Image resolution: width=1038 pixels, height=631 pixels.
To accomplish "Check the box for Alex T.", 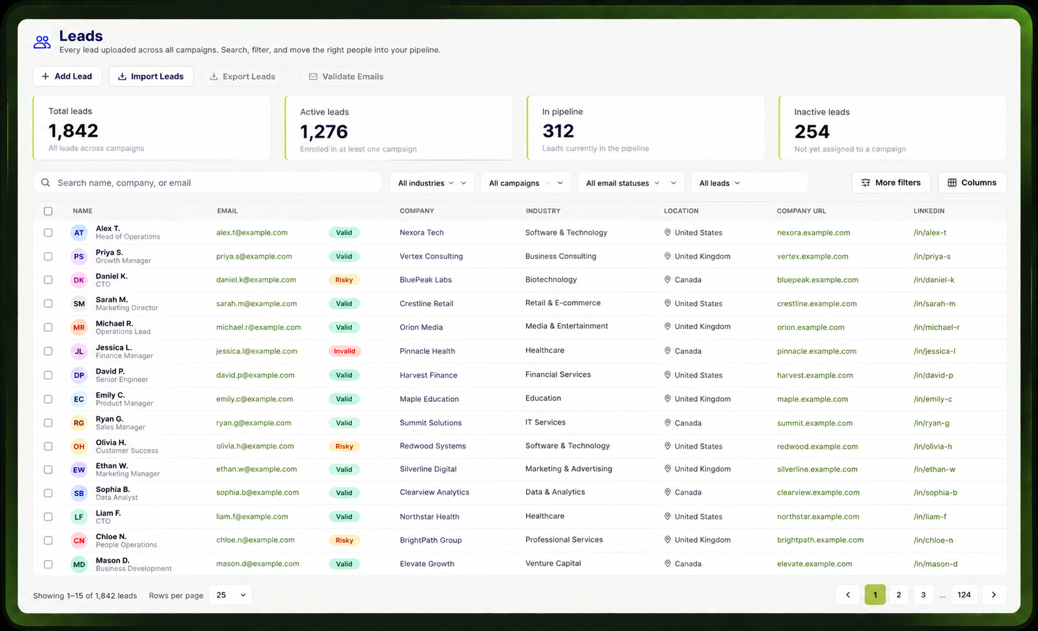I will (x=48, y=232).
